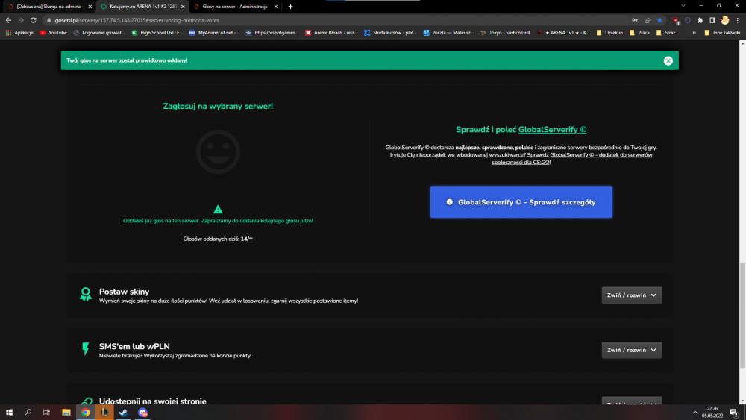
Task: Toggle the browser side panel
Action: [712, 20]
